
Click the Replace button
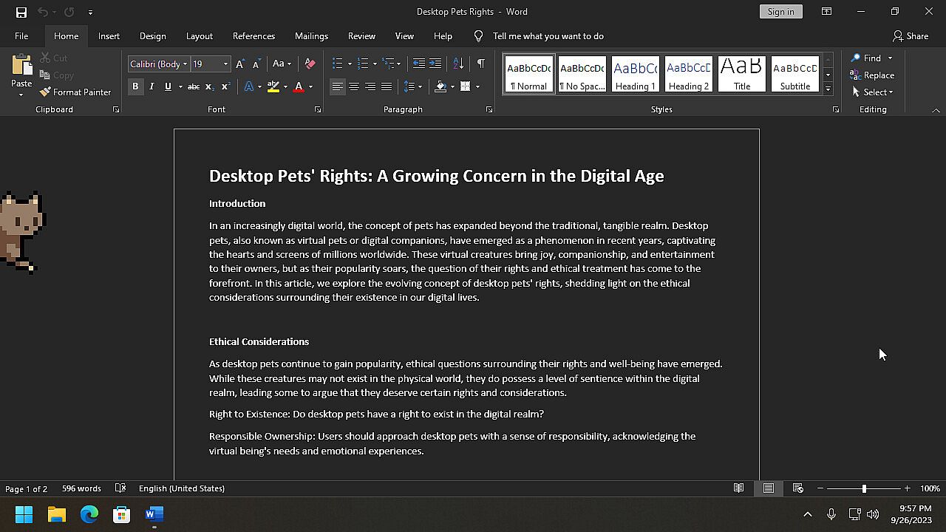coord(872,75)
